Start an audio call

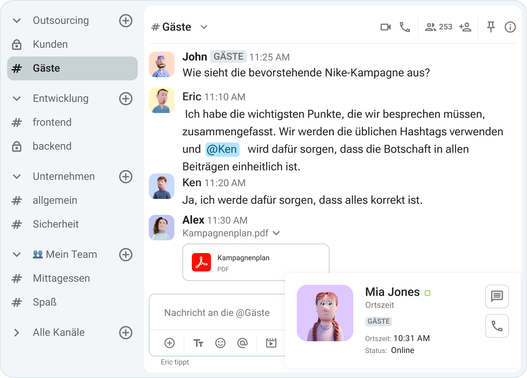coord(405,27)
